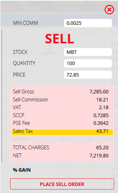The image size is (118, 193).
Task: Submit with Place Sell Order button
Action: (x=62, y=184)
